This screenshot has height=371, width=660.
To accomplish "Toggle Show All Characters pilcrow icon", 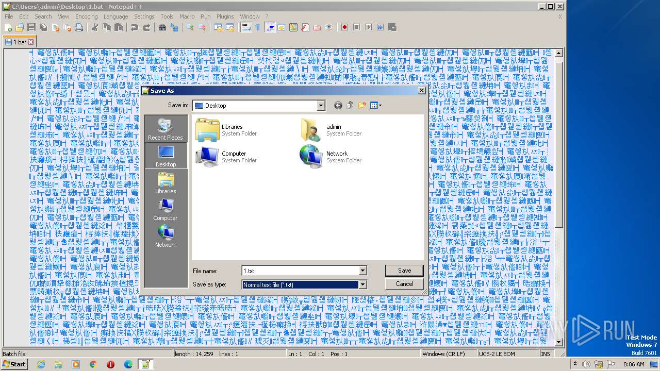I will (257, 27).
